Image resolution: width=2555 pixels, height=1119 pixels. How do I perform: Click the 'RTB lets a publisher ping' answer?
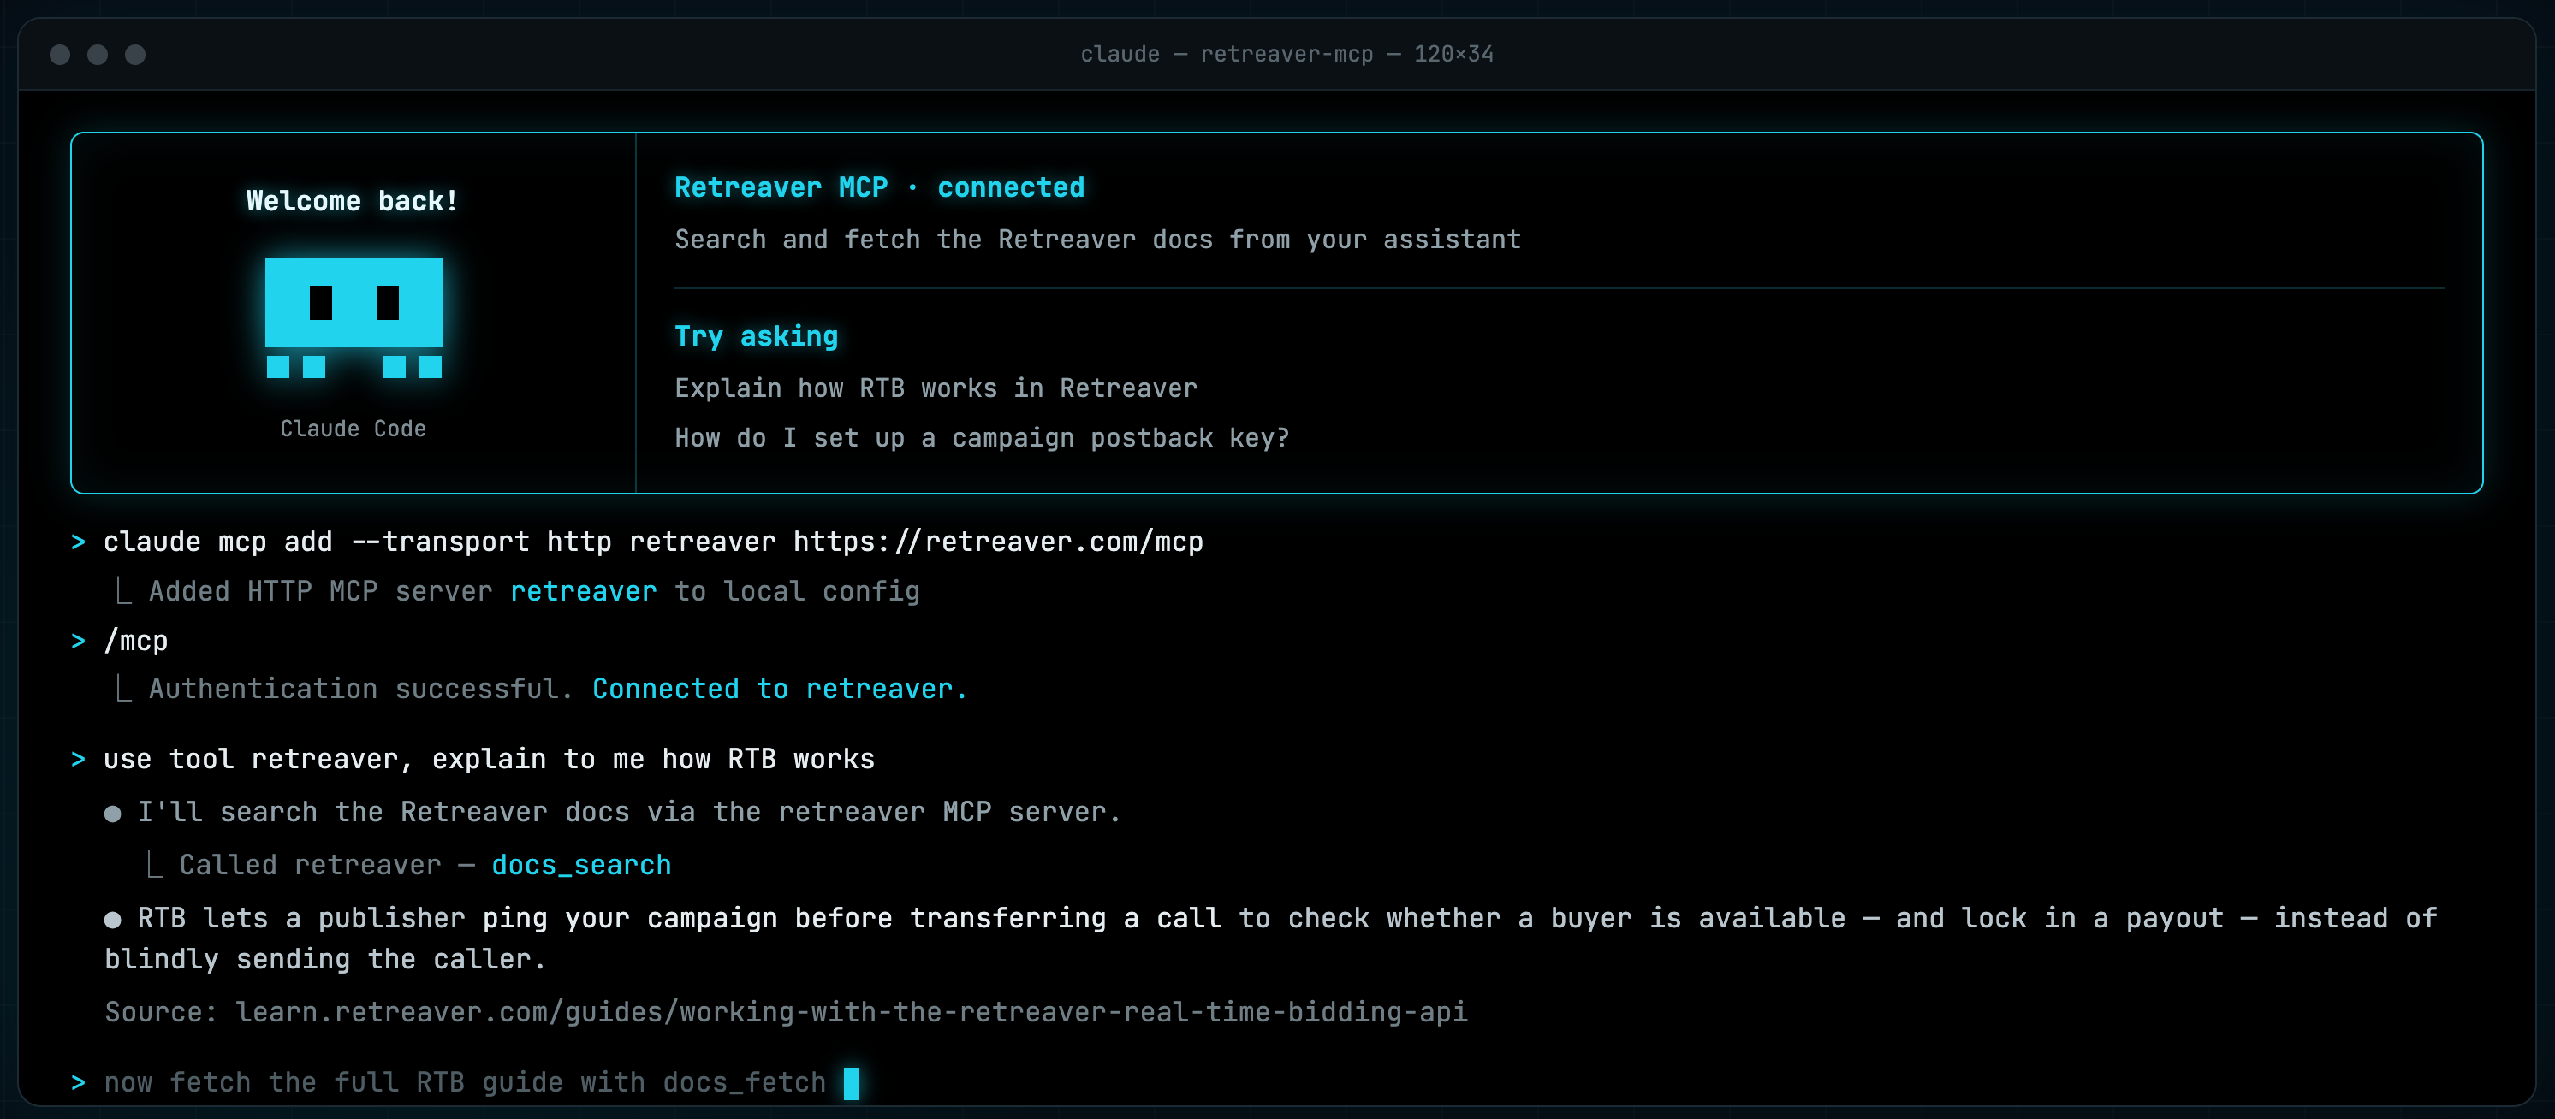[x=1269, y=938]
